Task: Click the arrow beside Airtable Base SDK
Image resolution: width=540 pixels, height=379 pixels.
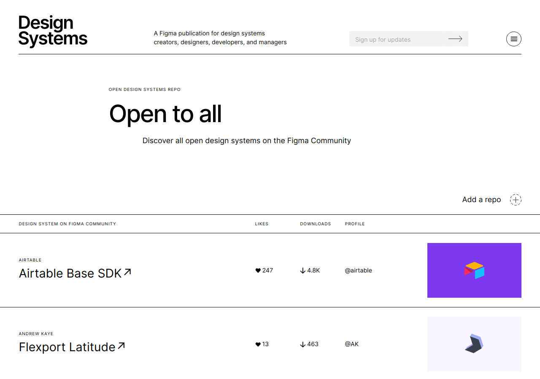Action: point(127,272)
